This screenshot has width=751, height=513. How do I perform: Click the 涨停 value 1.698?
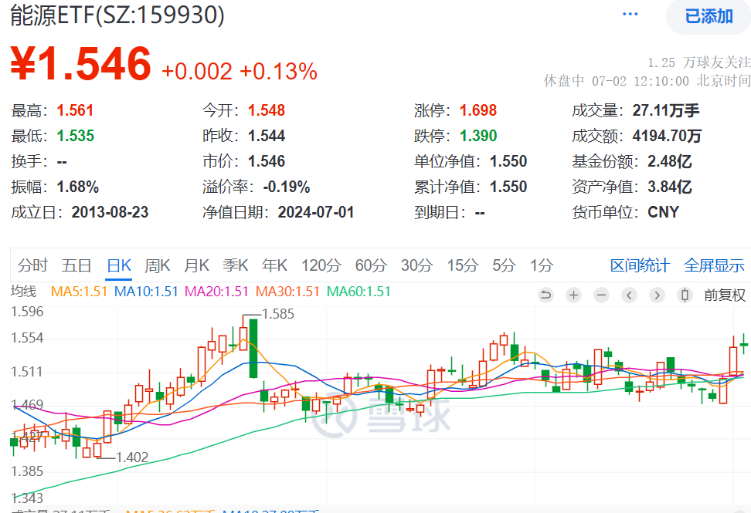(478, 110)
